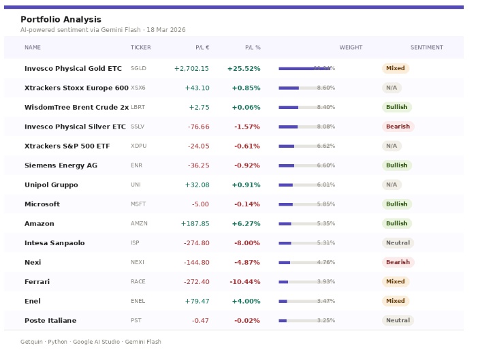This screenshot has width=493, height=350.
Task: Select the -10.44% value for Ferrari
Action: coord(244,282)
